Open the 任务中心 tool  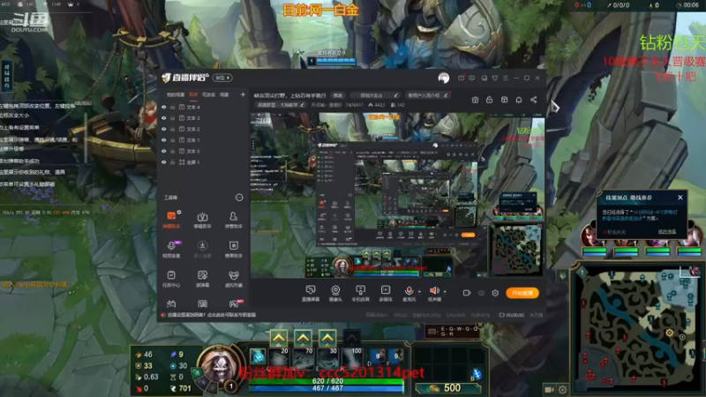pyautogui.click(x=171, y=278)
